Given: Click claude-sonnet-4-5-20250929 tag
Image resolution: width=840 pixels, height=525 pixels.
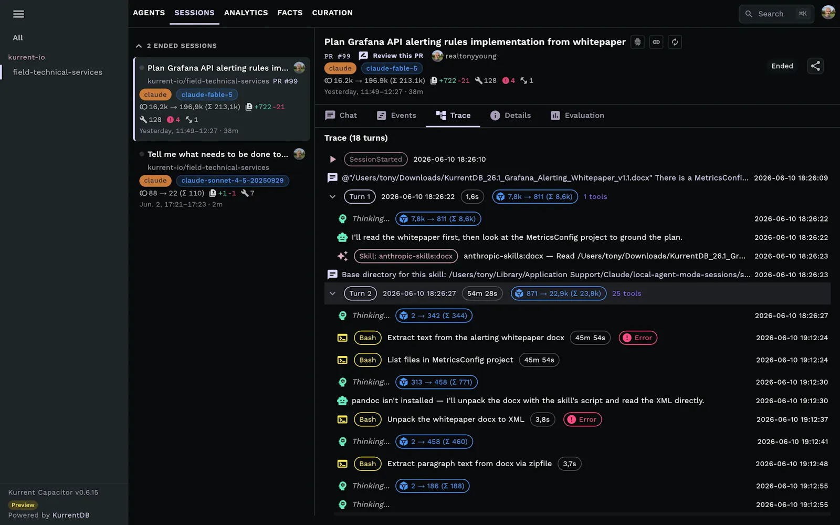Looking at the screenshot, I should pyautogui.click(x=233, y=181).
